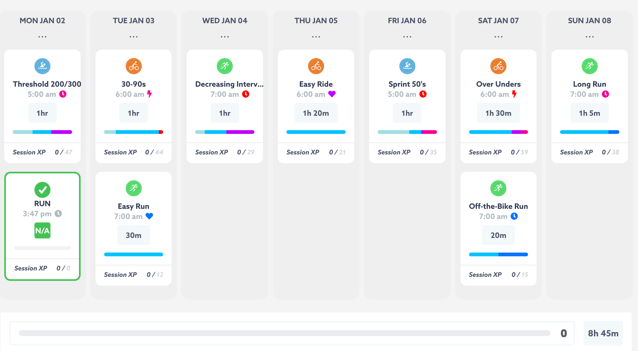Screen dimensions: 638x351
Task: Click the swim icon on Sprint 50's
Action: (x=407, y=66)
